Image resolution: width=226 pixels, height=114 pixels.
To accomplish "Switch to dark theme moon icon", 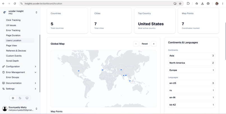I will click(20, 98).
